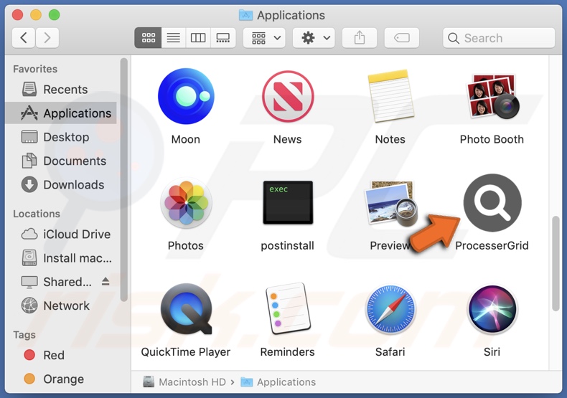Select the Photos app icon
The height and width of the screenshot is (398, 567).
(186, 203)
